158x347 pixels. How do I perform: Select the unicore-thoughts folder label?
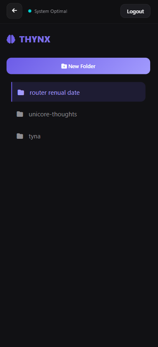pos(53,114)
